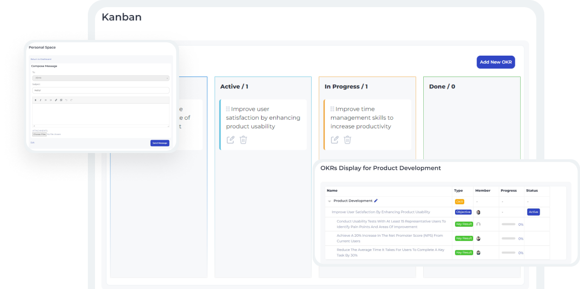Click the 0% progress bar for NPS key result
Image resolution: width=580 pixels, height=289 pixels.
(x=509, y=238)
